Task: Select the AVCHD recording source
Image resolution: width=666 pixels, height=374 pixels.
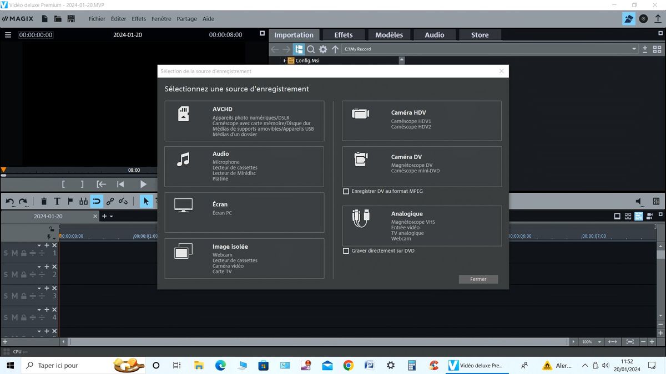Action: coord(244,121)
